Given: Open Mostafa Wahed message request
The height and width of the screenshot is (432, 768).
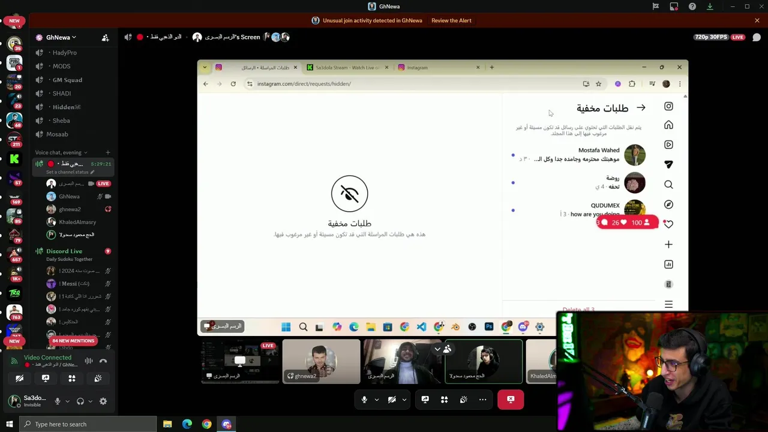Looking at the screenshot, I should pyautogui.click(x=578, y=155).
